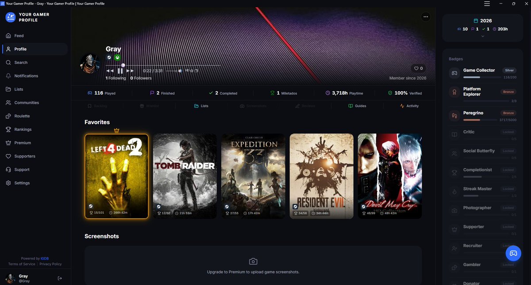Open the Backlog profile tab
Viewport: 531px width, 285px height.
(x=97, y=106)
